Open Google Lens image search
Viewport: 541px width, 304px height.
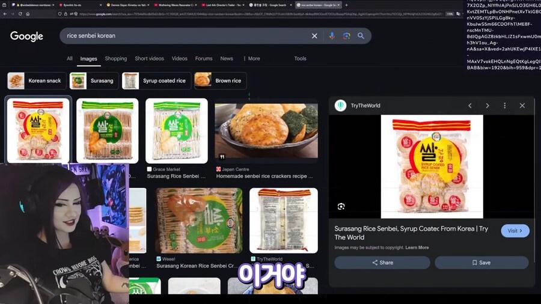click(x=346, y=36)
